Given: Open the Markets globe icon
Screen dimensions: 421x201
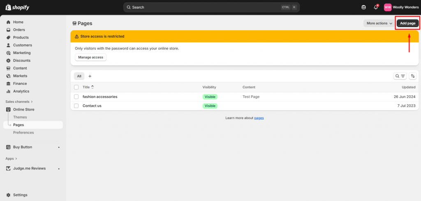Looking at the screenshot, I should (x=8, y=76).
